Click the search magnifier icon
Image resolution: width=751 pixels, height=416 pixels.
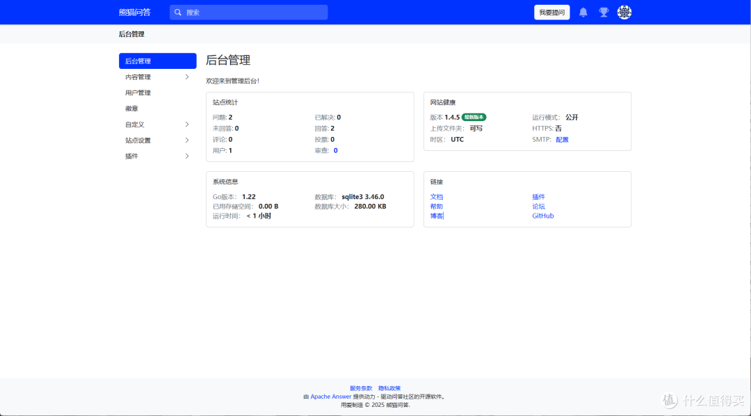pyautogui.click(x=178, y=13)
